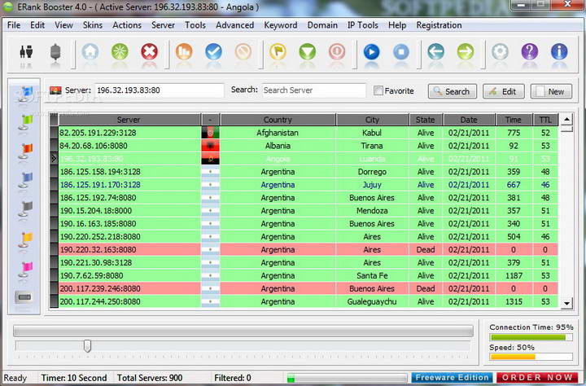Click the Server address input field
586x386 pixels.
coord(159,90)
